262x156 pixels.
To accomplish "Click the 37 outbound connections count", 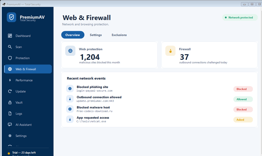I will pyautogui.click(x=184, y=57).
